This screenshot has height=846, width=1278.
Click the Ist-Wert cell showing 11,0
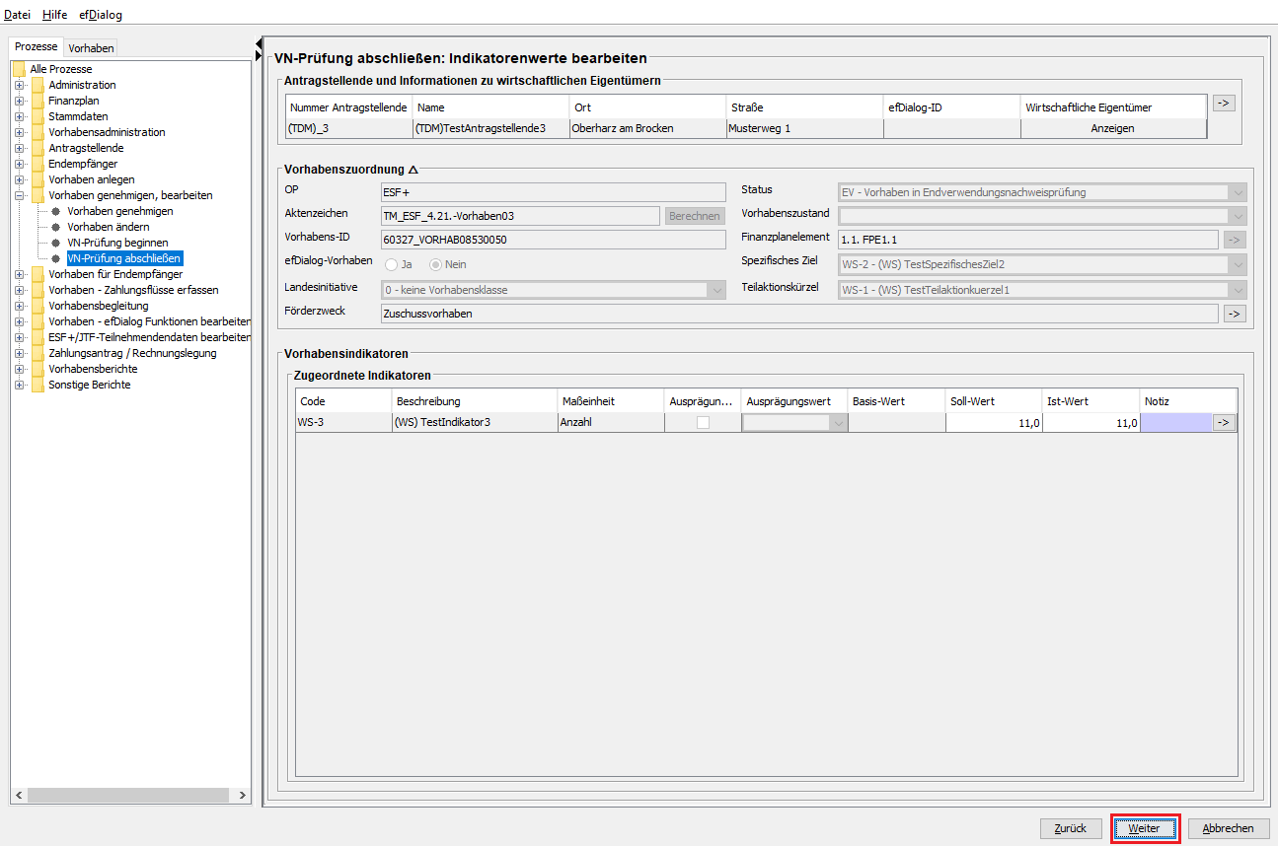[x=1090, y=423]
